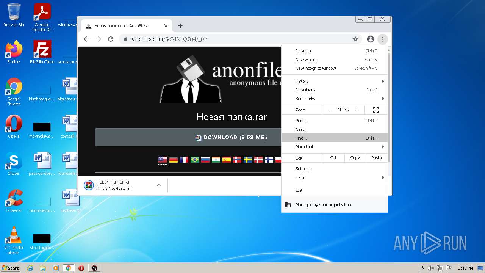
Task: Select the Norwegian flag language
Action: point(237,160)
